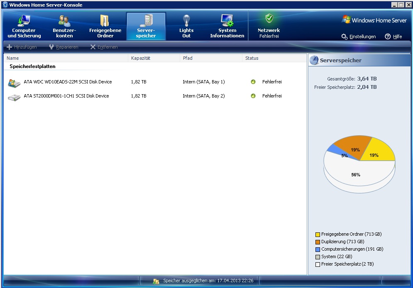This screenshot has height=288, width=413.
Task: Sort by the Status column header
Action: tap(274, 58)
